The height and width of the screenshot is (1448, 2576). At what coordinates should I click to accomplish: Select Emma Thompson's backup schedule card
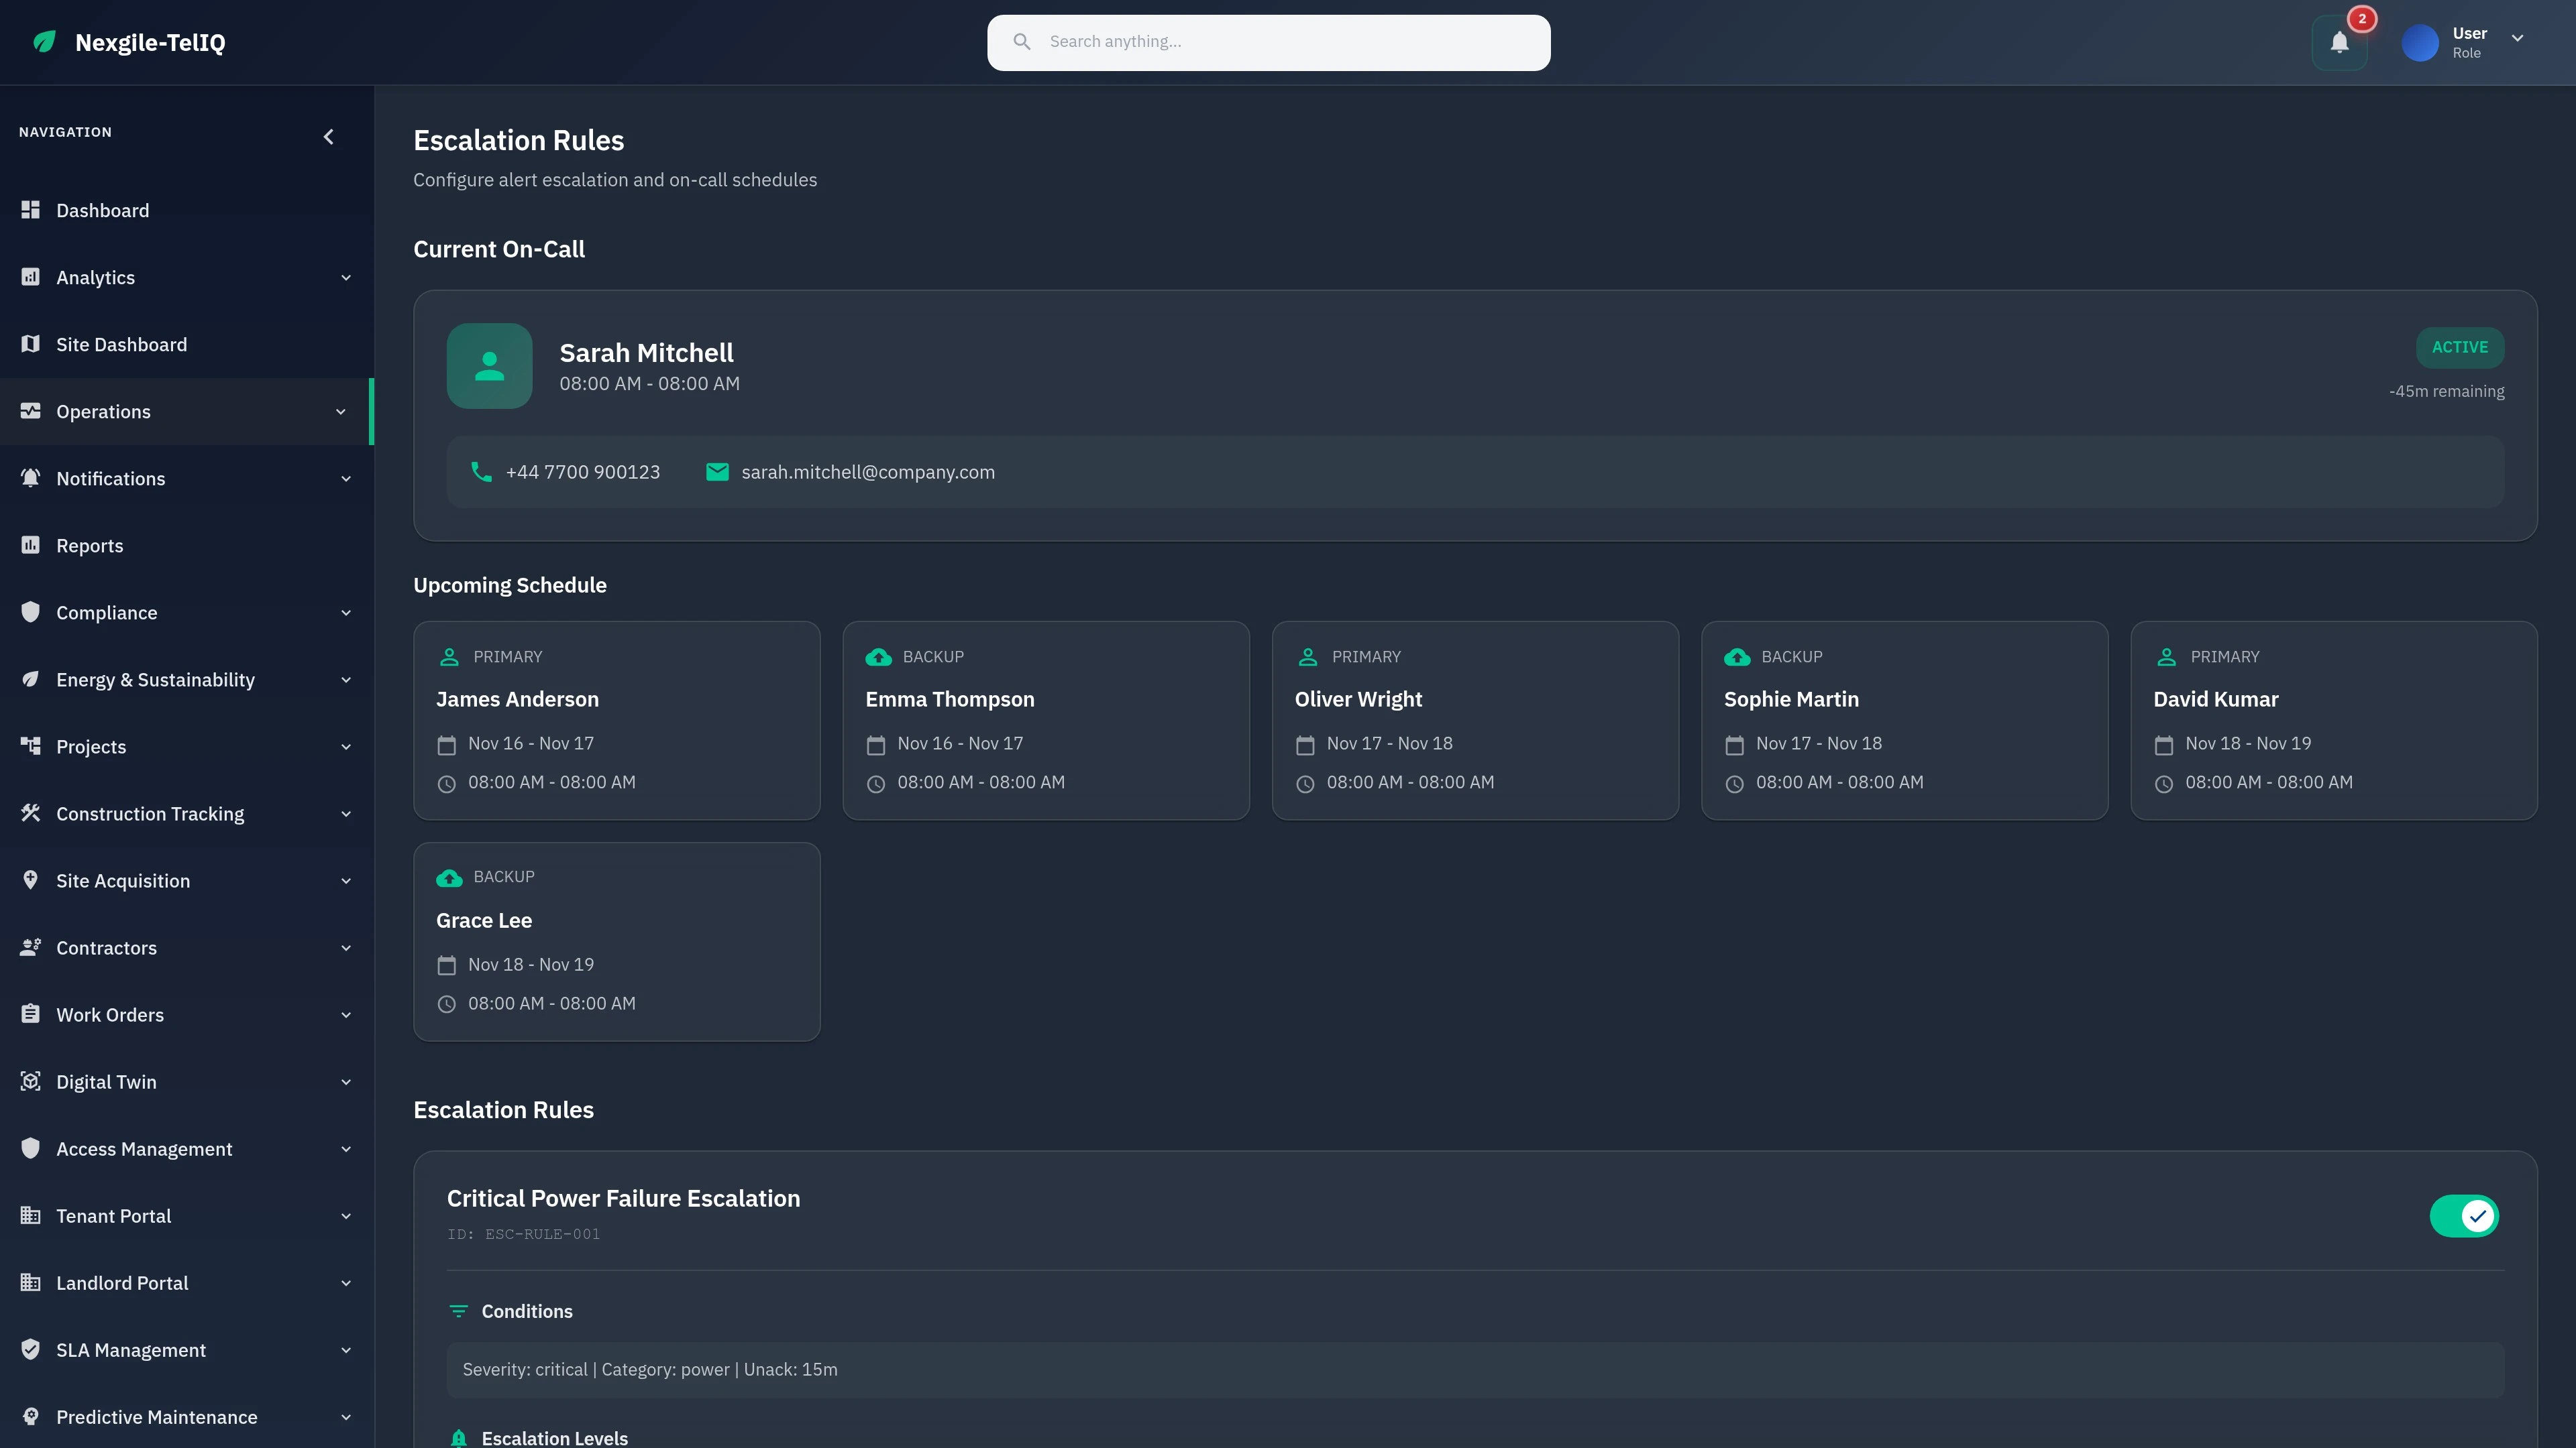tap(1046, 721)
